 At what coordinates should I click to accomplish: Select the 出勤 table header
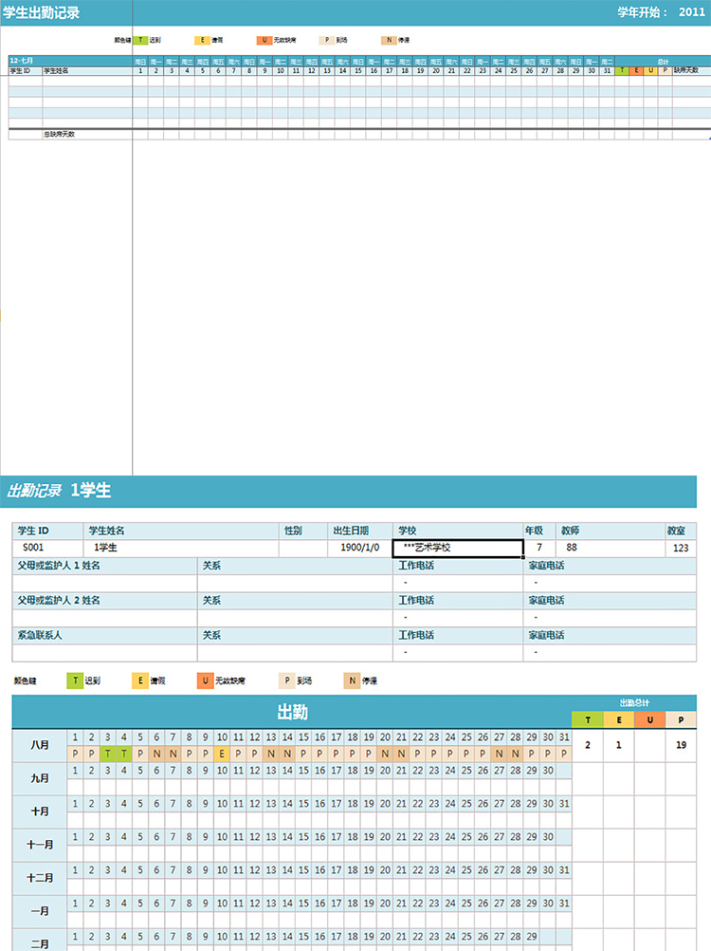[x=292, y=712]
